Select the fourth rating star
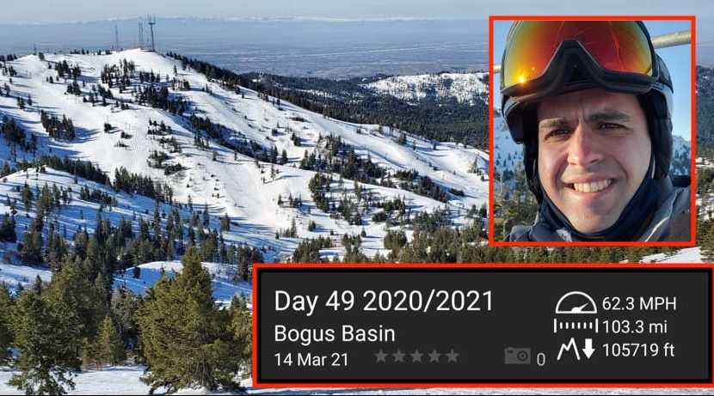Screen dimensions: 714x396 (434, 356)
